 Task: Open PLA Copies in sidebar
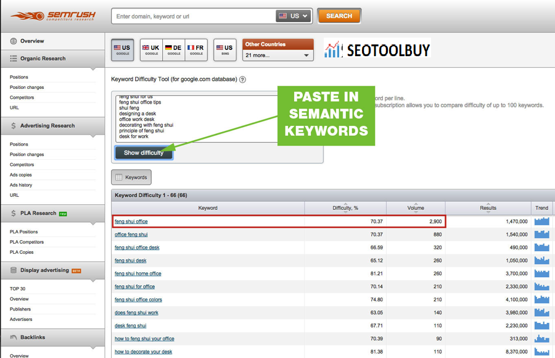[22, 252]
